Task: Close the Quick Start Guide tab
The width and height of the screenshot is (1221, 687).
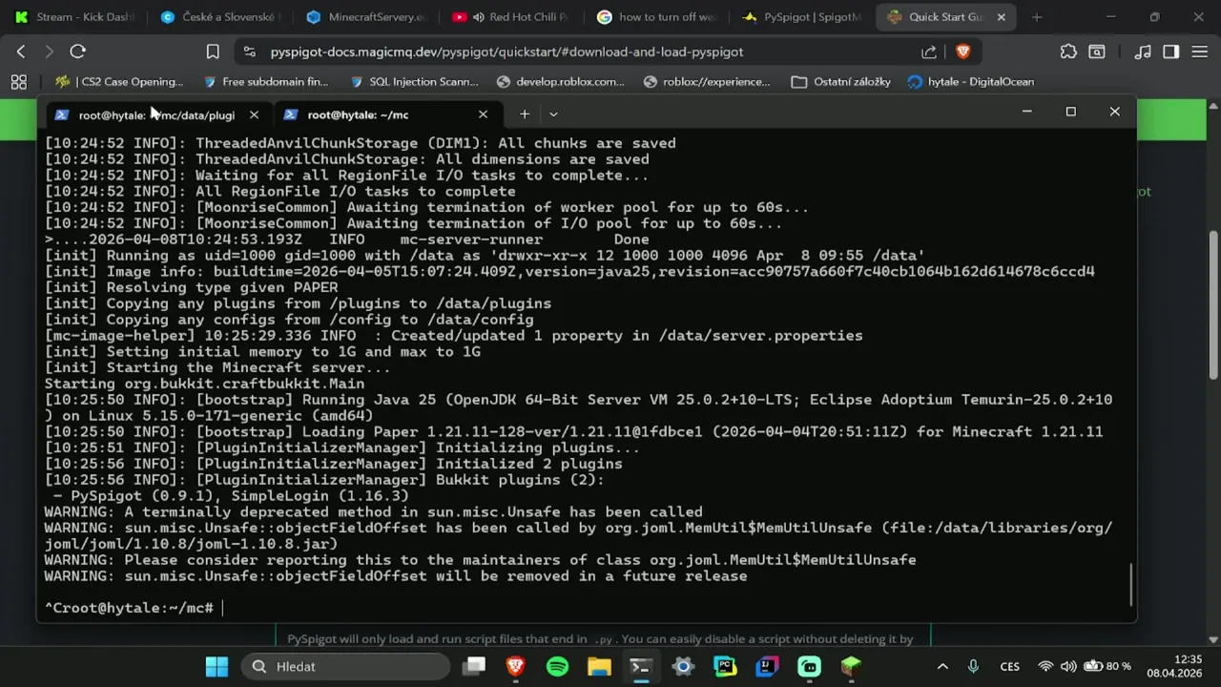Action: (x=1001, y=17)
